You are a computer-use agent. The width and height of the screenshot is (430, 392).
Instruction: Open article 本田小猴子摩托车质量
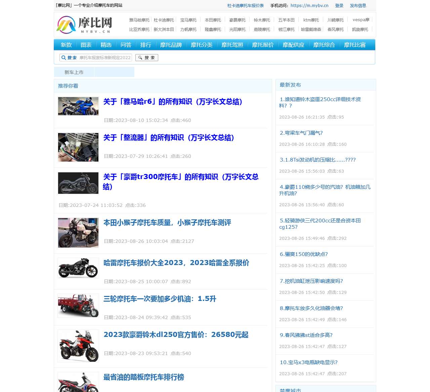(x=167, y=223)
